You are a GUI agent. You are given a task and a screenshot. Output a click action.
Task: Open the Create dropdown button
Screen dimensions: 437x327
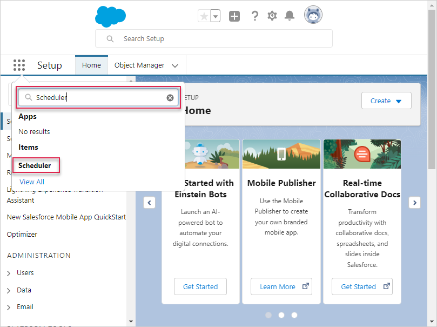pos(386,101)
